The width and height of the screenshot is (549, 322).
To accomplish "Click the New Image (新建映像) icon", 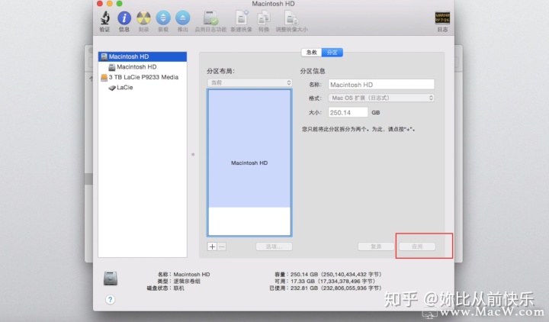I will coord(241,18).
